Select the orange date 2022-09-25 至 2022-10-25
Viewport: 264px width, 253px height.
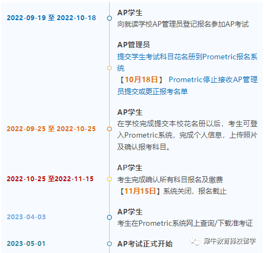(51, 129)
